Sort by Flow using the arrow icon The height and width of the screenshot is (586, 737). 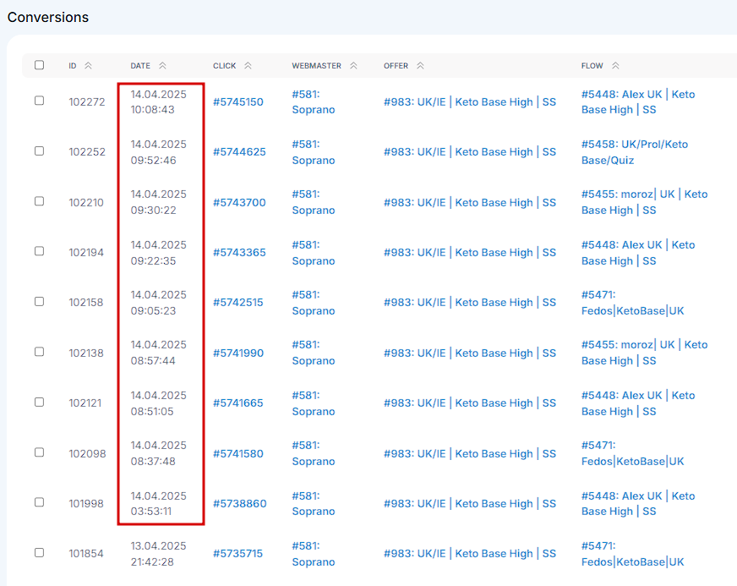pos(615,66)
